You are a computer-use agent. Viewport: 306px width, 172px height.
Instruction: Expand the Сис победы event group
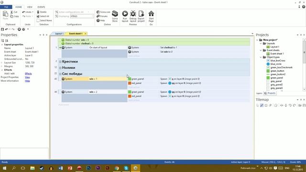[60, 74]
